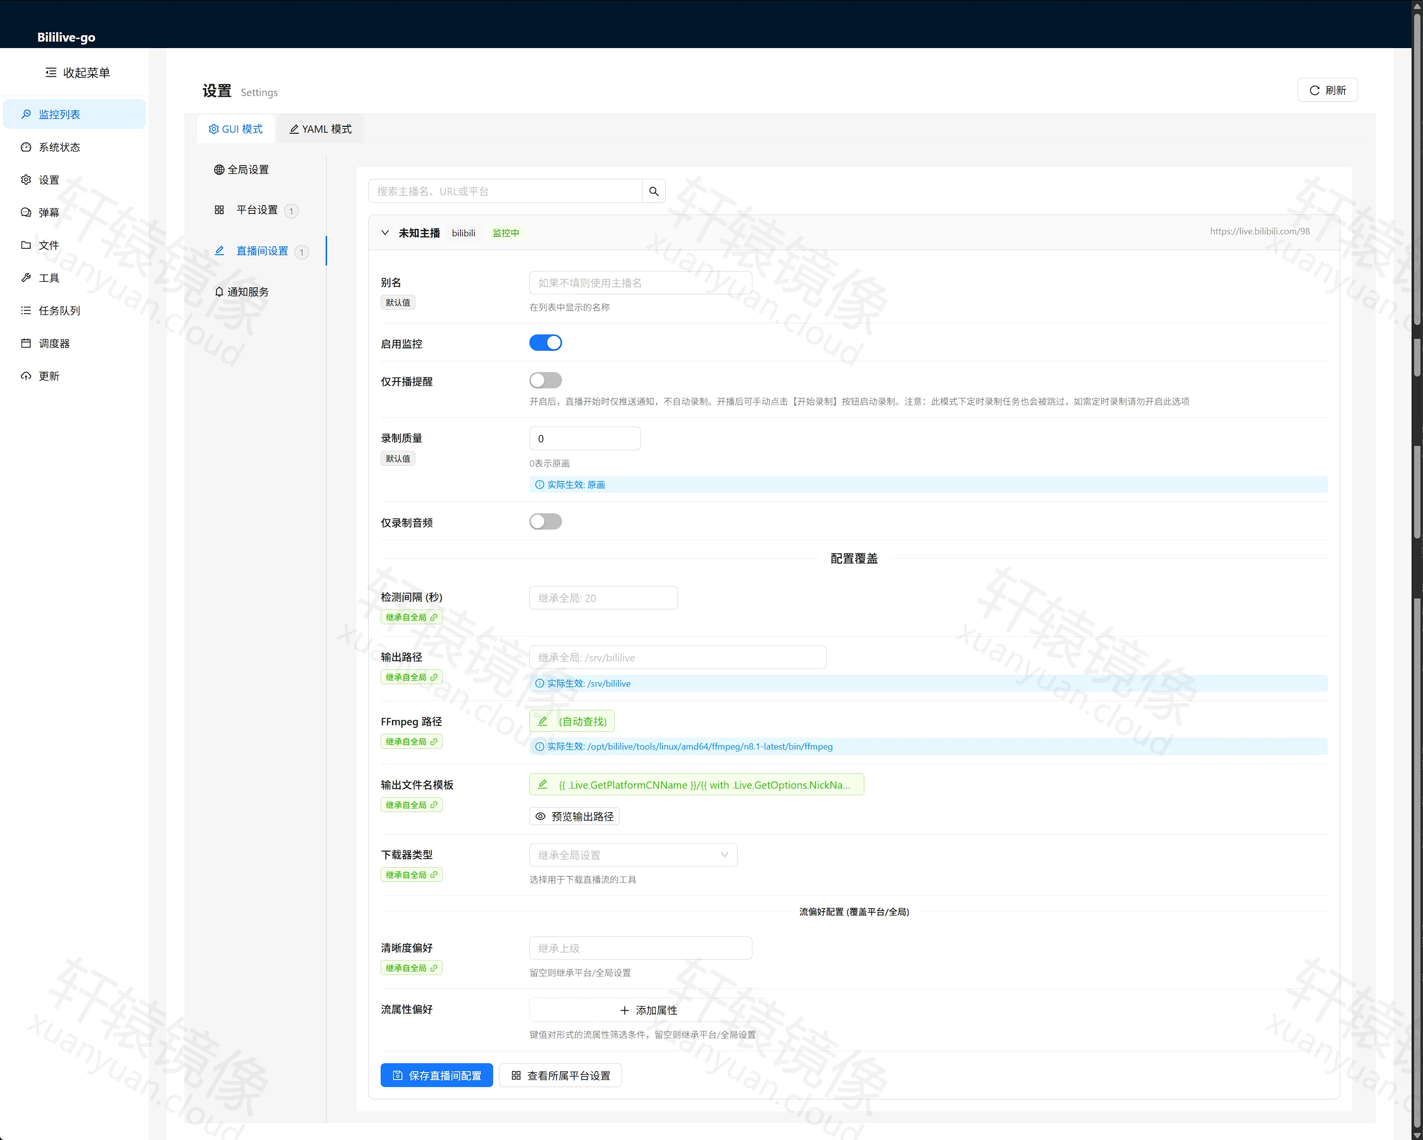
Task: Click the 输出路径 input field
Action: click(678, 657)
